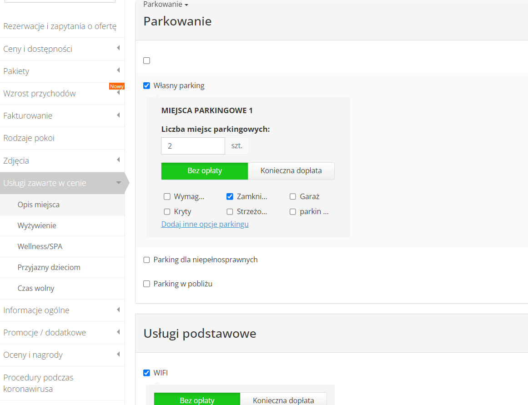Image resolution: width=528 pixels, height=405 pixels.
Task: Enable the Garaż parking option
Action: (x=292, y=196)
